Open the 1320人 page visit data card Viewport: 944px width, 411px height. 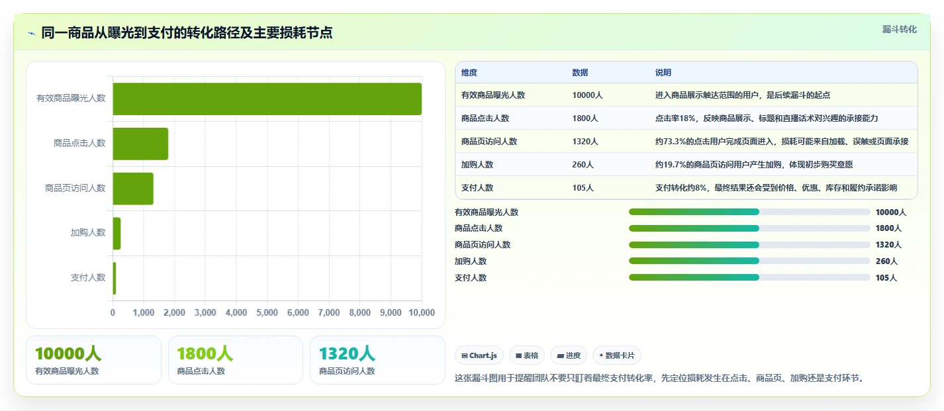coord(377,360)
